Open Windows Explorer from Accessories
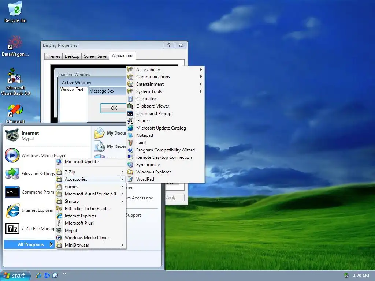Screen dimensions: 375x281 coord(166,172)
